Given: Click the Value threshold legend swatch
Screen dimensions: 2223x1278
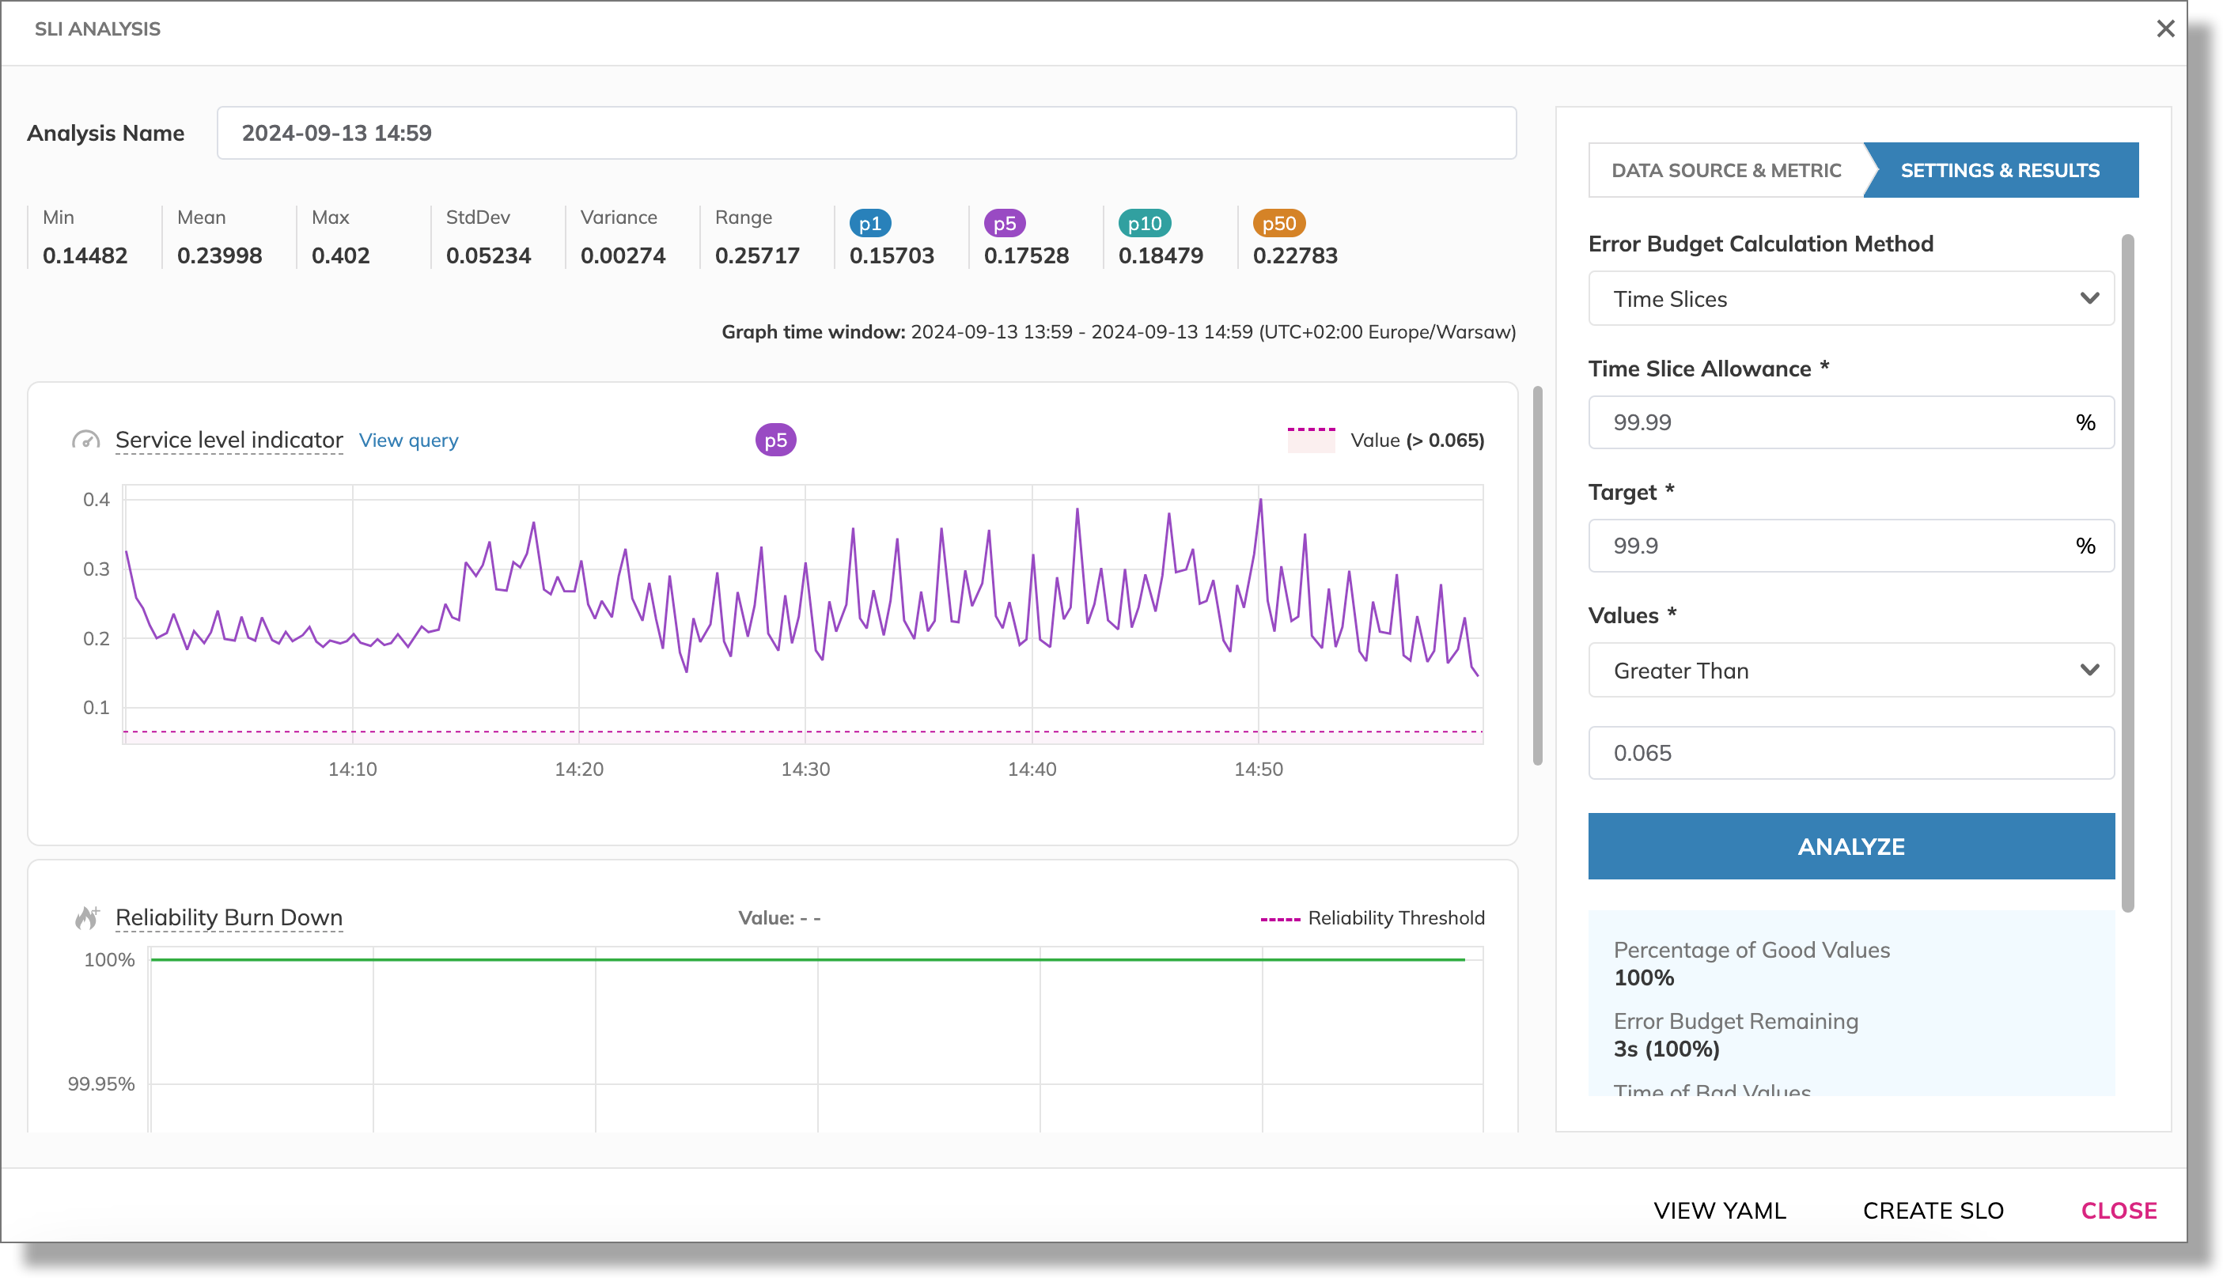Looking at the screenshot, I should pyautogui.click(x=1311, y=440).
